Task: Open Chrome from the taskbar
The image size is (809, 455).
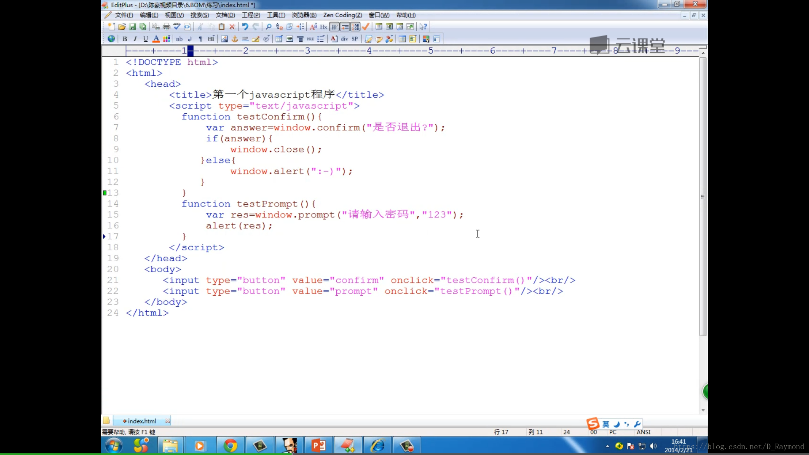Action: tap(230, 446)
